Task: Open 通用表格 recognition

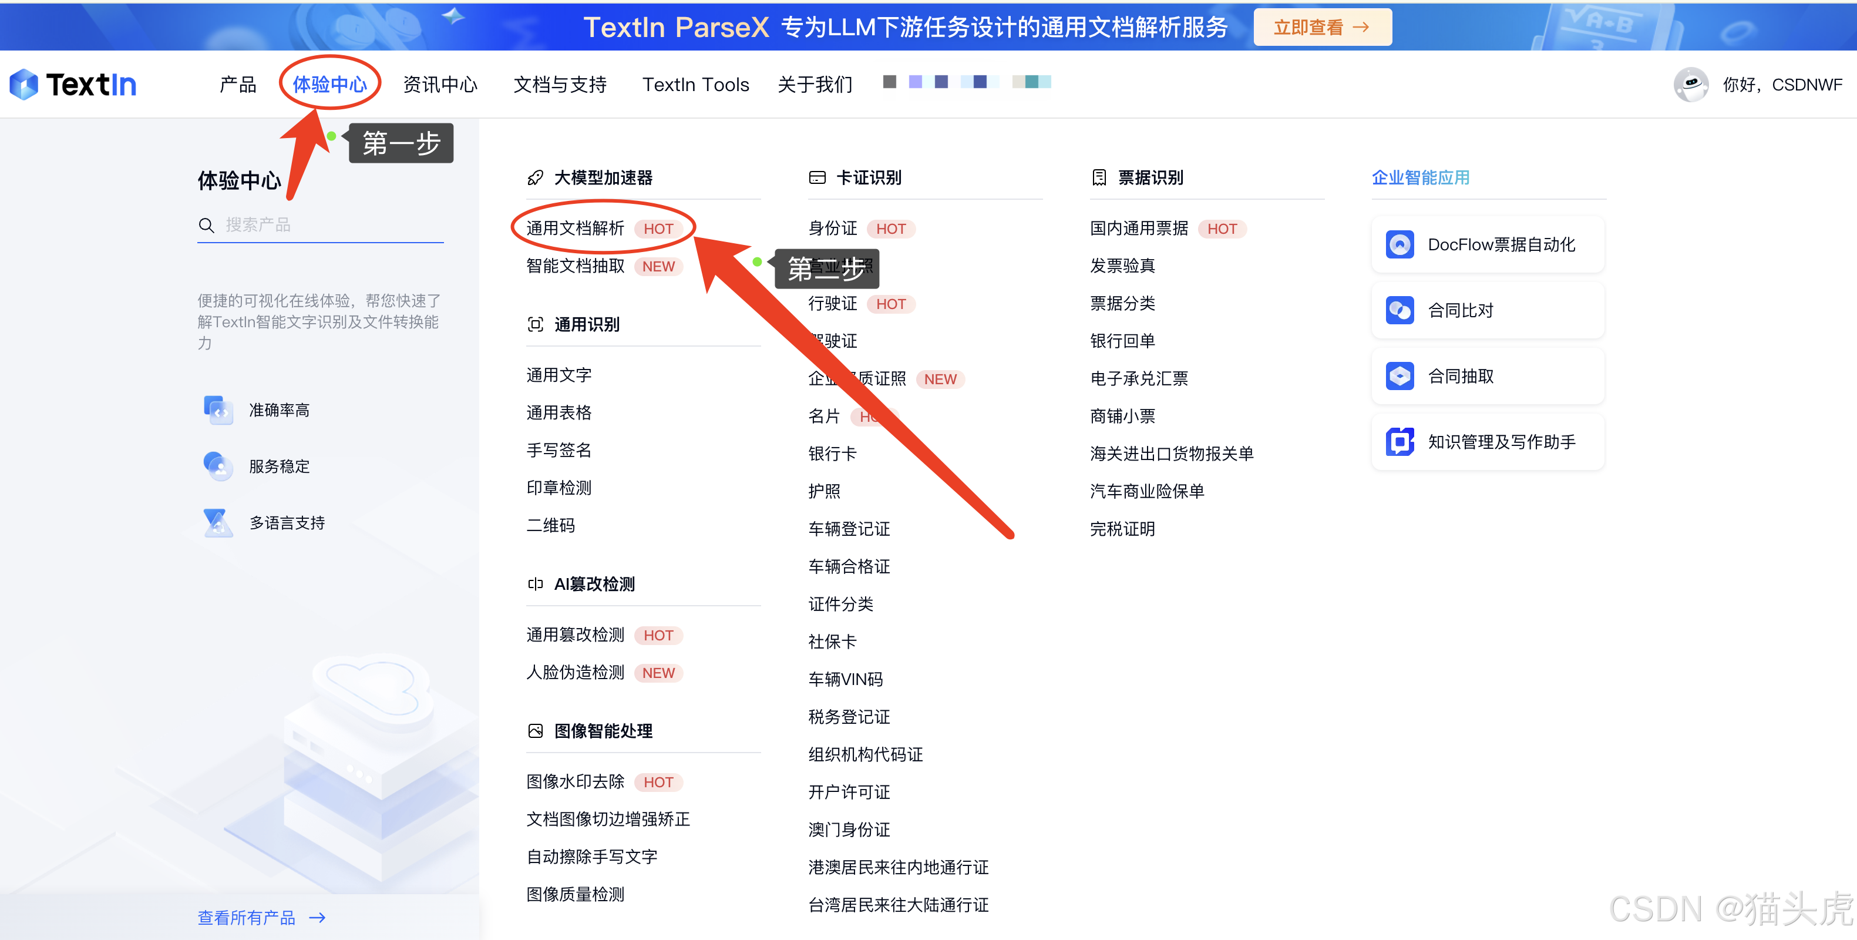Action: 559,412
